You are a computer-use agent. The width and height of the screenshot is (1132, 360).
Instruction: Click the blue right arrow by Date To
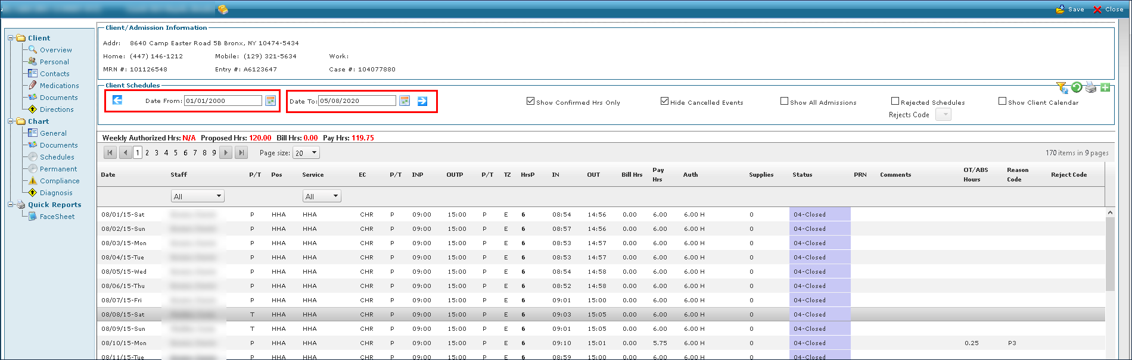tap(422, 101)
